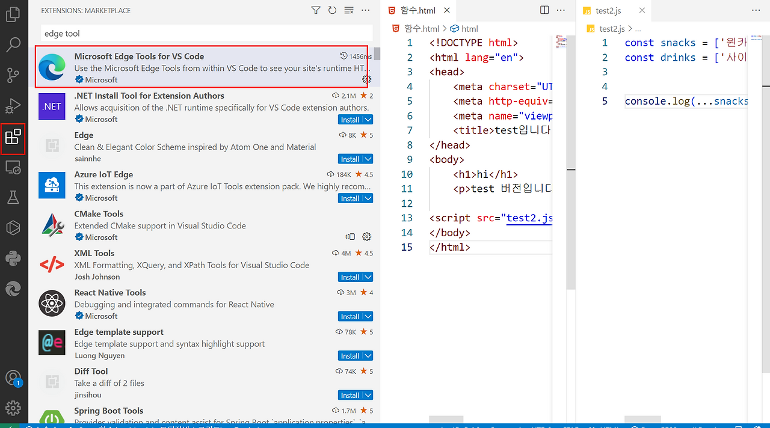Screen dimensions: 770x428
Task: Toggle the split editor layout icon
Action: click(544, 10)
